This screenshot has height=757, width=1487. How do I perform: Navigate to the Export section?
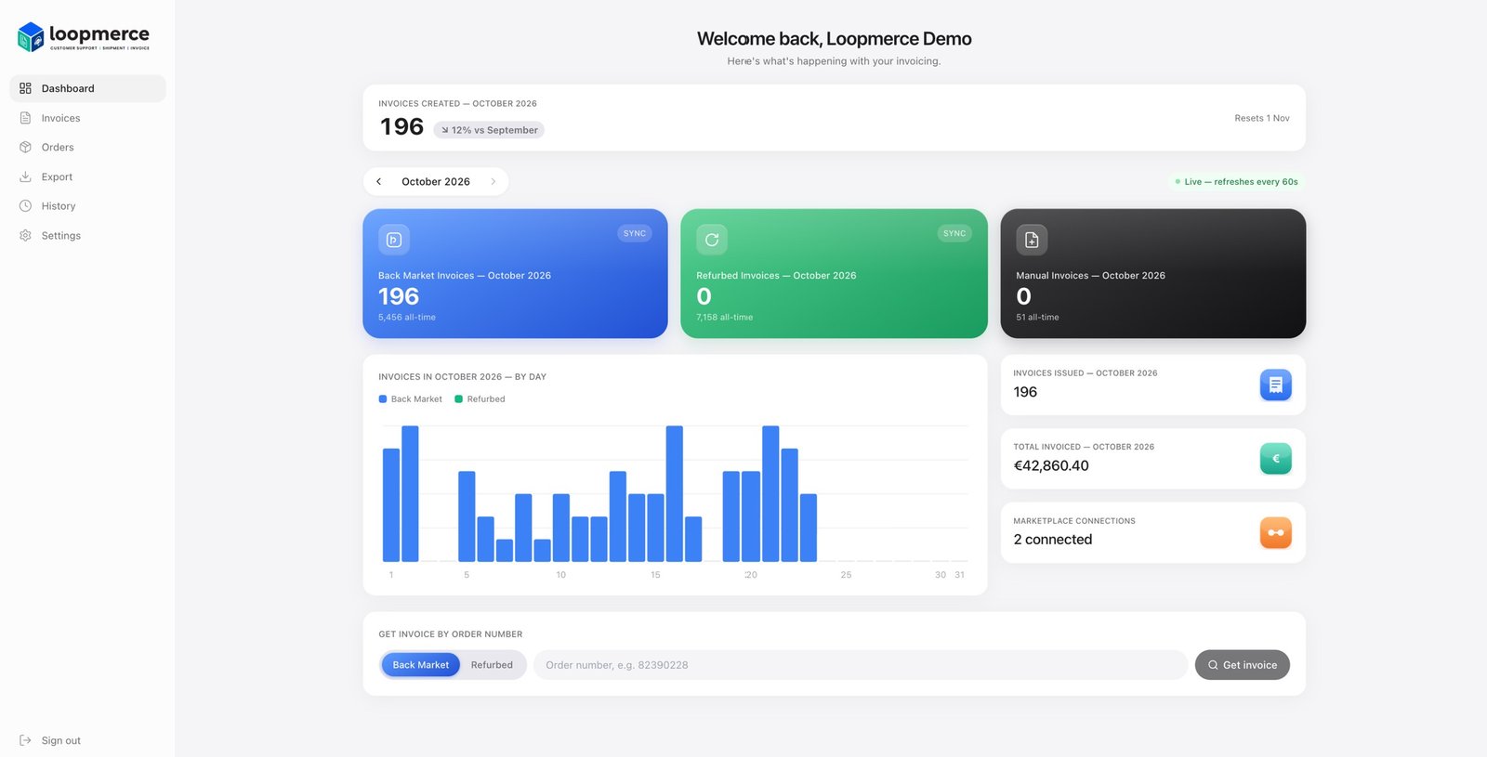click(x=87, y=176)
